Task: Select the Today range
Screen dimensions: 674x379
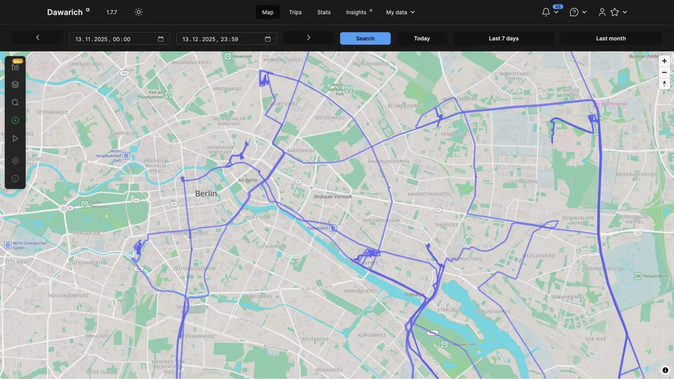Action: [x=422, y=38]
